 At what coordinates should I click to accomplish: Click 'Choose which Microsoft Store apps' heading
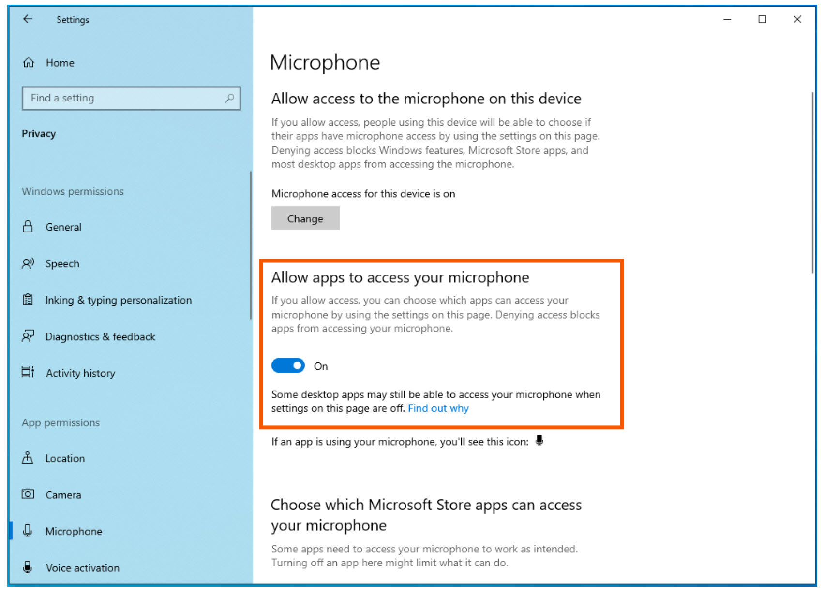[426, 515]
